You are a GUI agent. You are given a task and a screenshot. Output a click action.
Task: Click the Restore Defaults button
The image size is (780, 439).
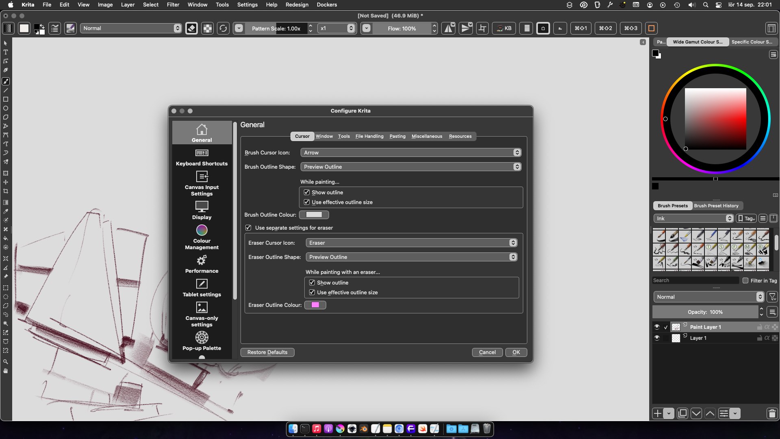pyautogui.click(x=267, y=352)
